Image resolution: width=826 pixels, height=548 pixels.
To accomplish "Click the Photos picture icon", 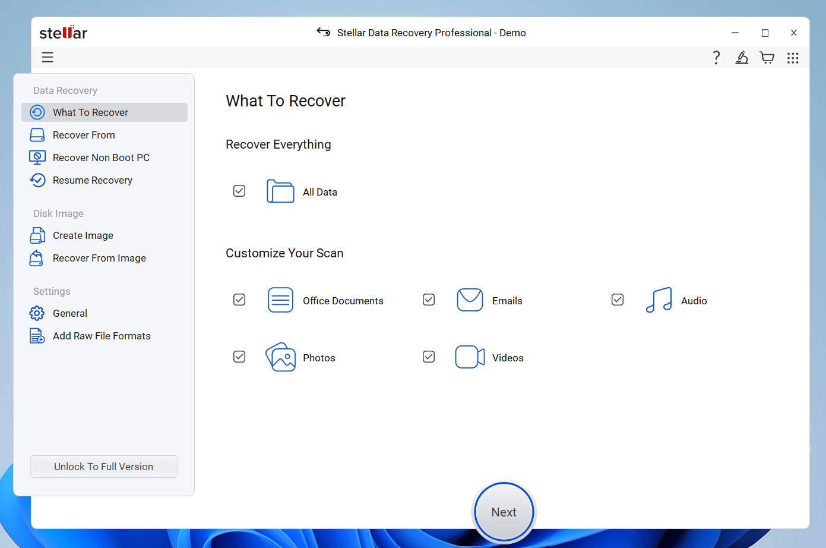I will (x=280, y=357).
